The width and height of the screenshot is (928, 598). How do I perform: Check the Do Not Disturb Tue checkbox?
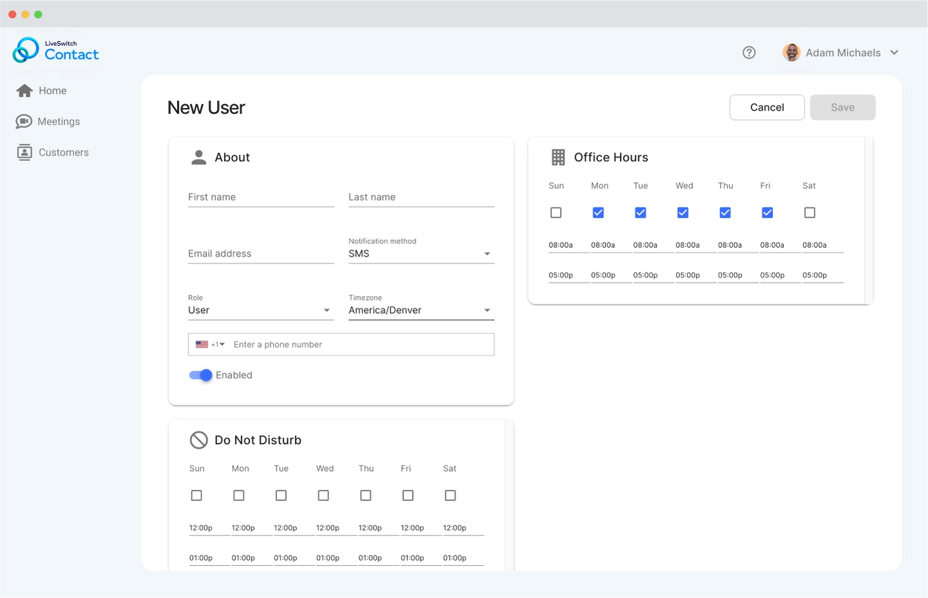pos(281,496)
